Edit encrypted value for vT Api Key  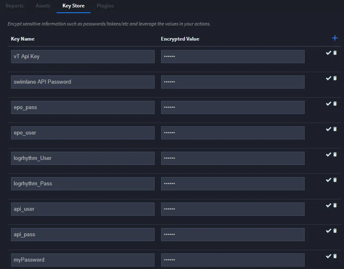(x=233, y=57)
